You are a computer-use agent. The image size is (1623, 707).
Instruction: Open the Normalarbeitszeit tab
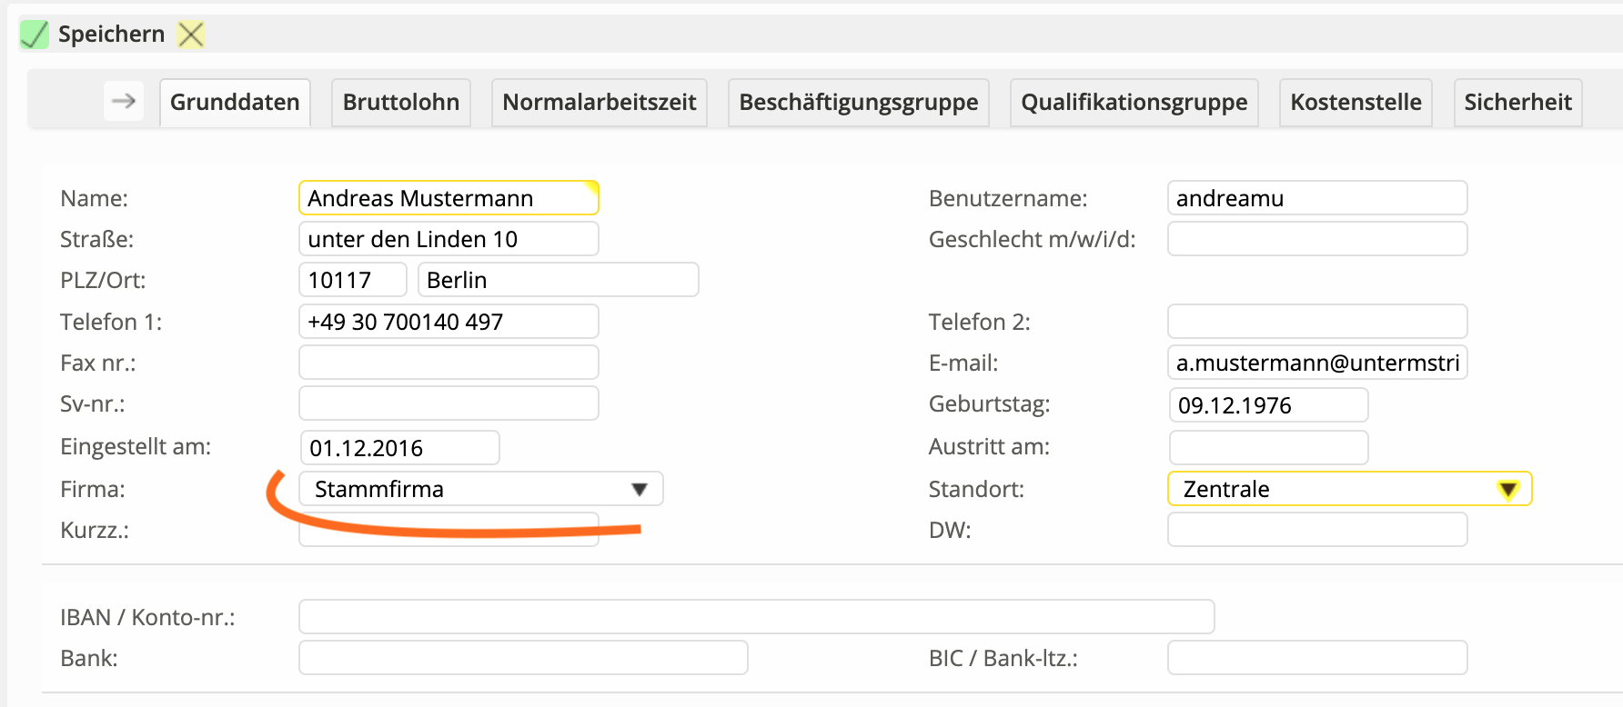(x=599, y=102)
